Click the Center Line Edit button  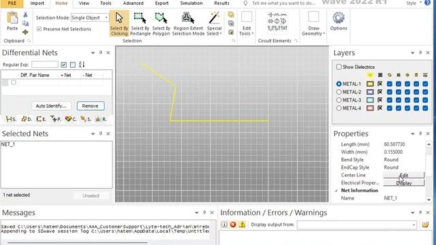[404, 175]
